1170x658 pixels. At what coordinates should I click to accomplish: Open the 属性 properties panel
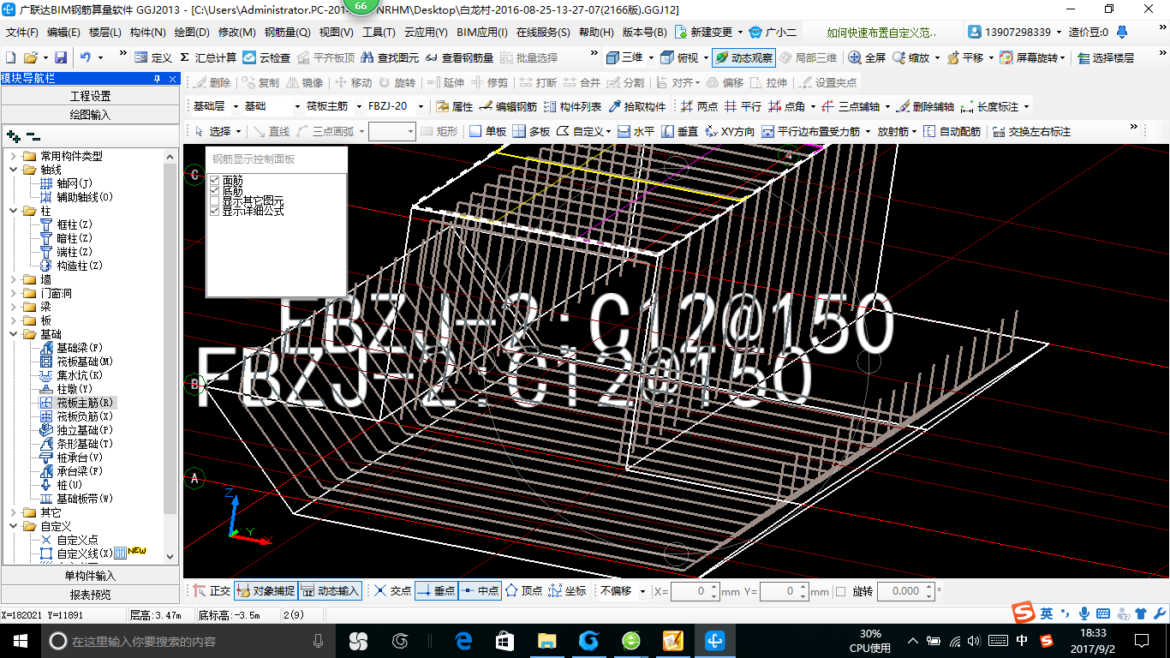coord(455,107)
